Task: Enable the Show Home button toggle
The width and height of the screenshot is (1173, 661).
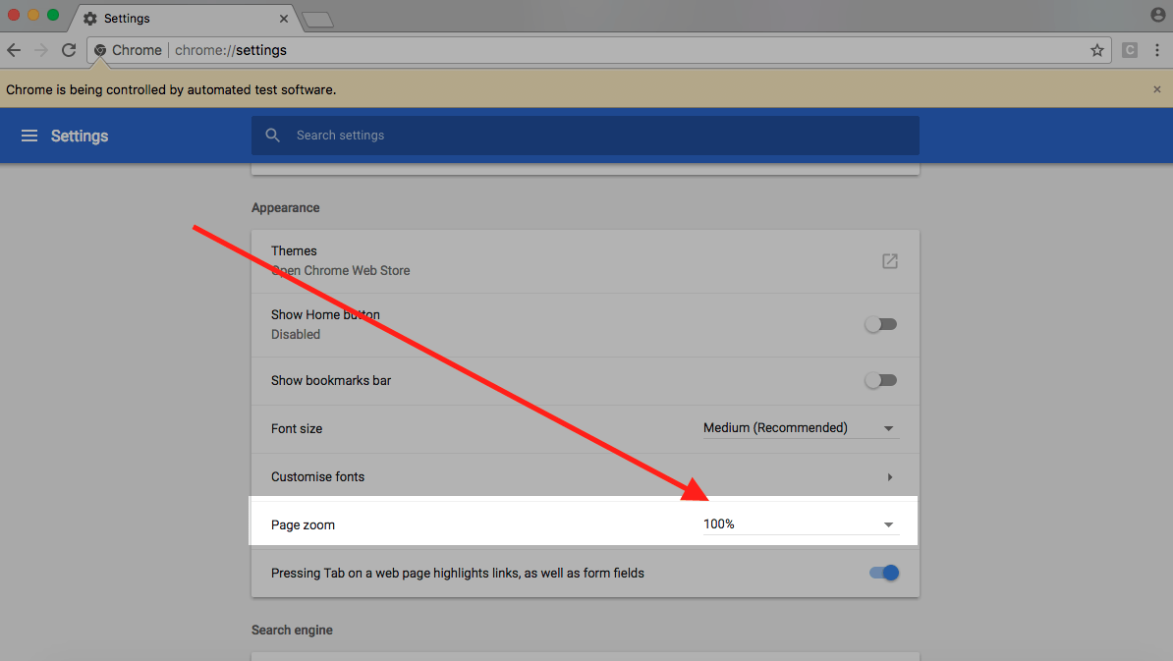Action: coord(880,324)
